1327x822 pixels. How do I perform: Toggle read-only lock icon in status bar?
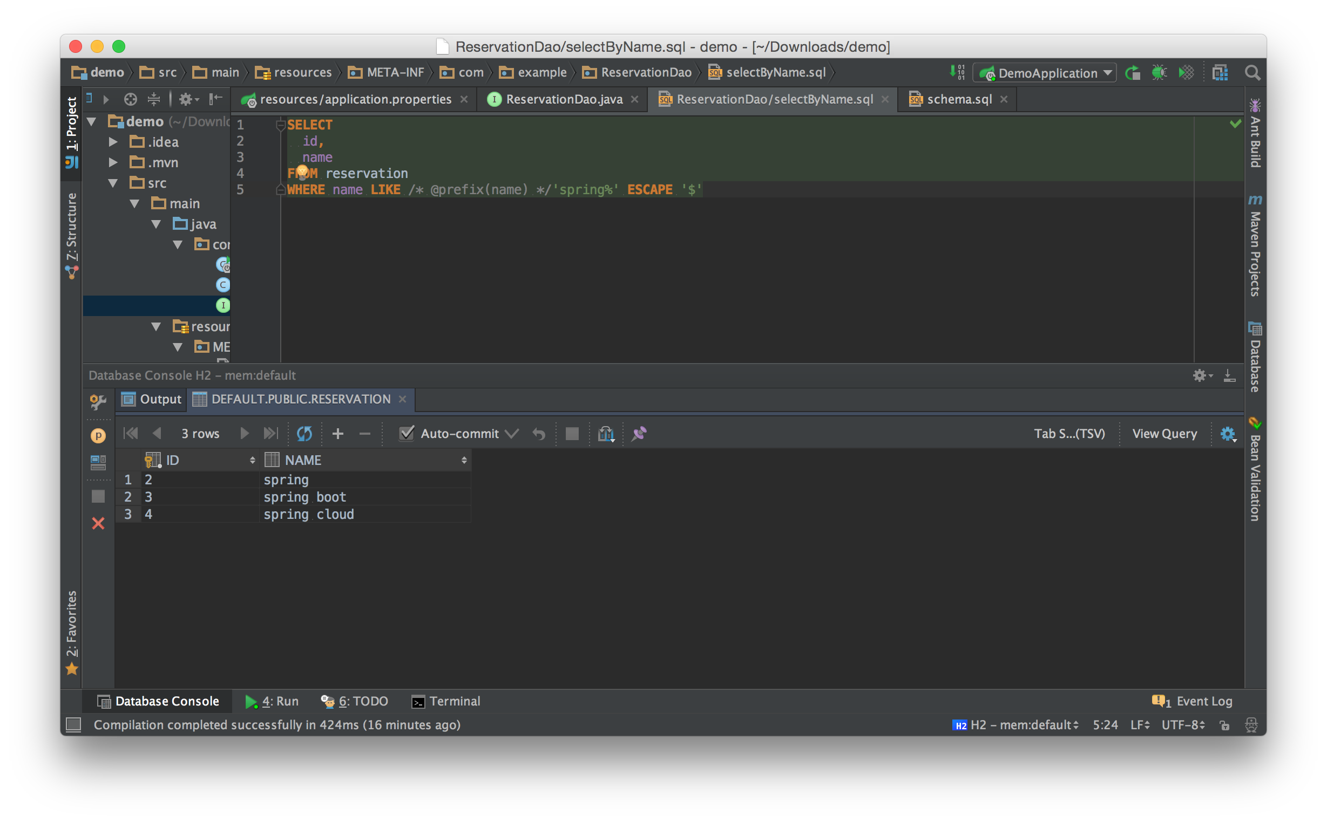[x=1224, y=725]
